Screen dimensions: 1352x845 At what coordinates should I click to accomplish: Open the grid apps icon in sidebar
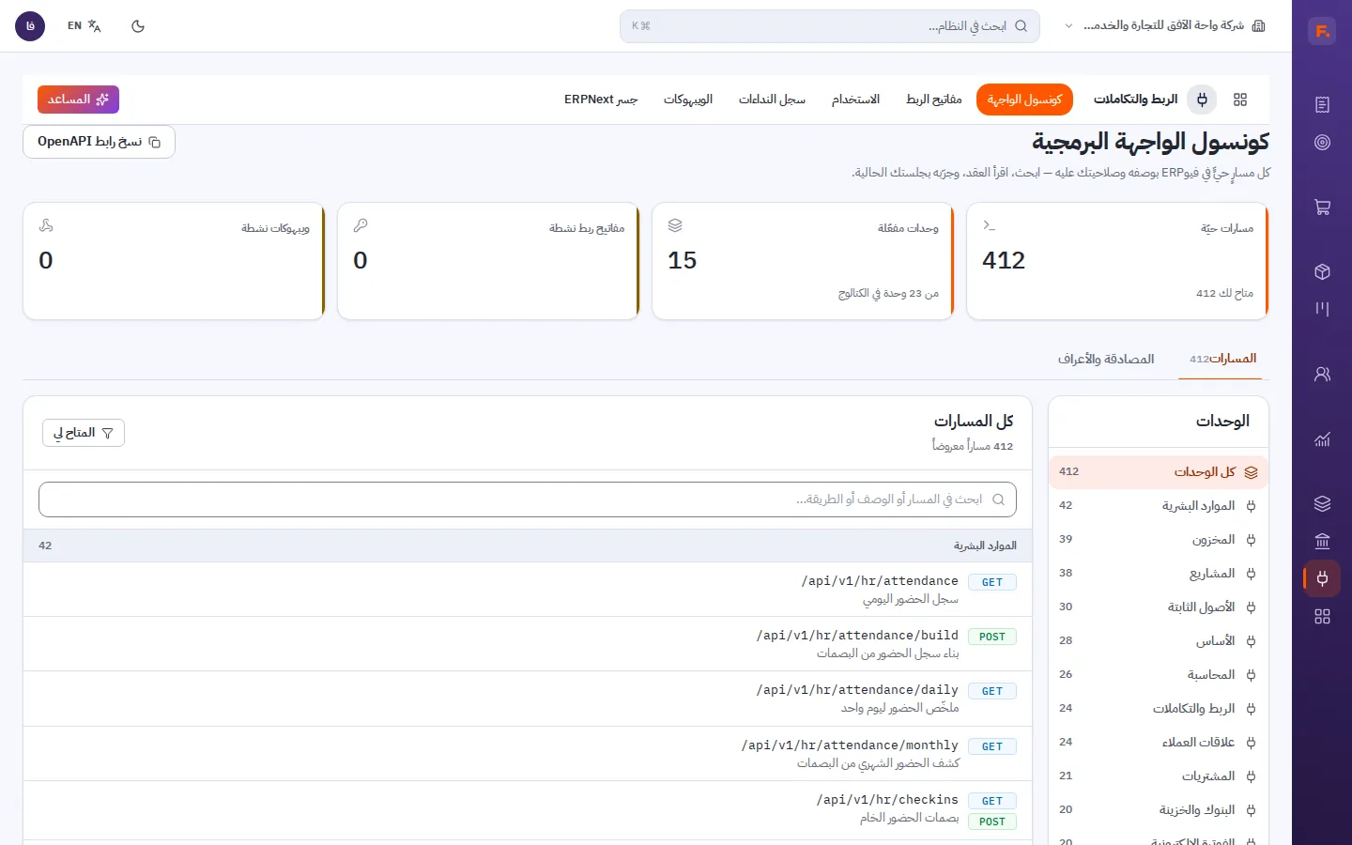(x=1322, y=616)
